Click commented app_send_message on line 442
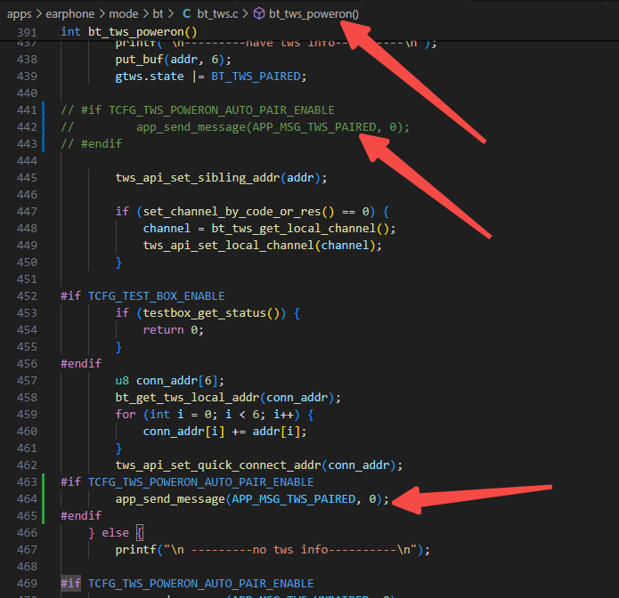Image resolution: width=619 pixels, height=598 pixels. tap(273, 127)
